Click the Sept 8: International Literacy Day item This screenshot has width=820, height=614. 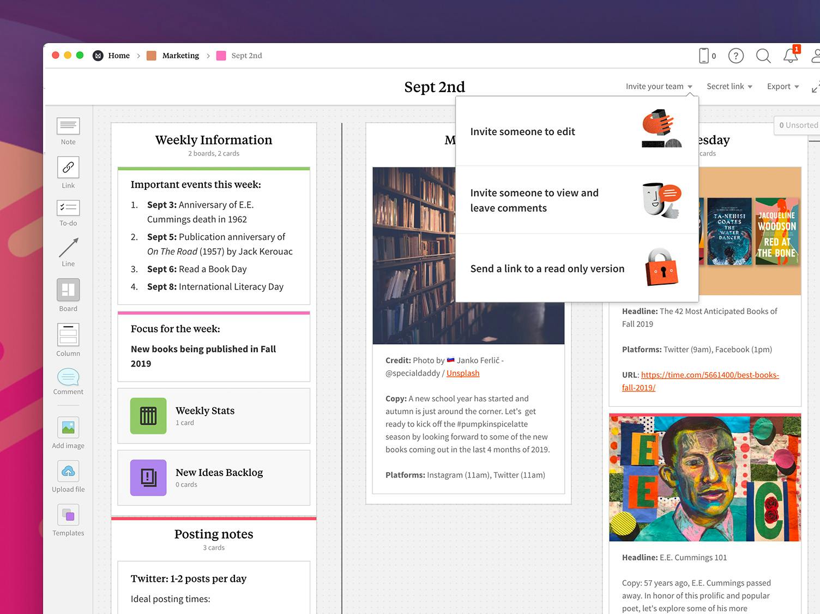[215, 286]
